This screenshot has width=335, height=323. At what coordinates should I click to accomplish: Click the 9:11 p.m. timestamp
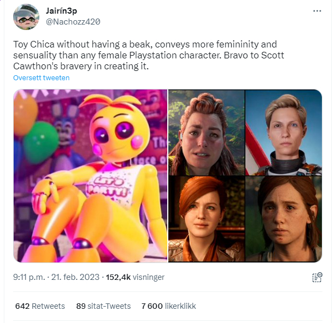29,277
